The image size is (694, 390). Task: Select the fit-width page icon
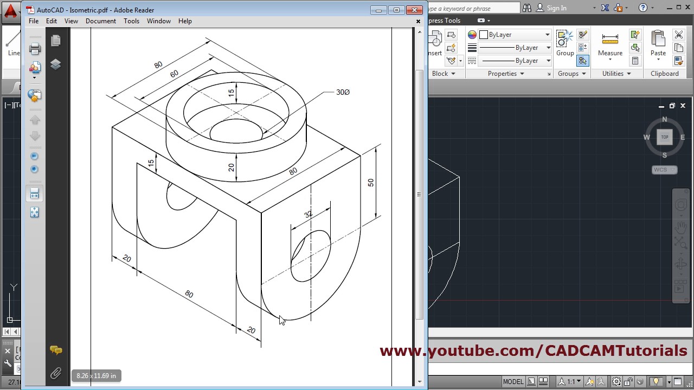[x=34, y=193]
